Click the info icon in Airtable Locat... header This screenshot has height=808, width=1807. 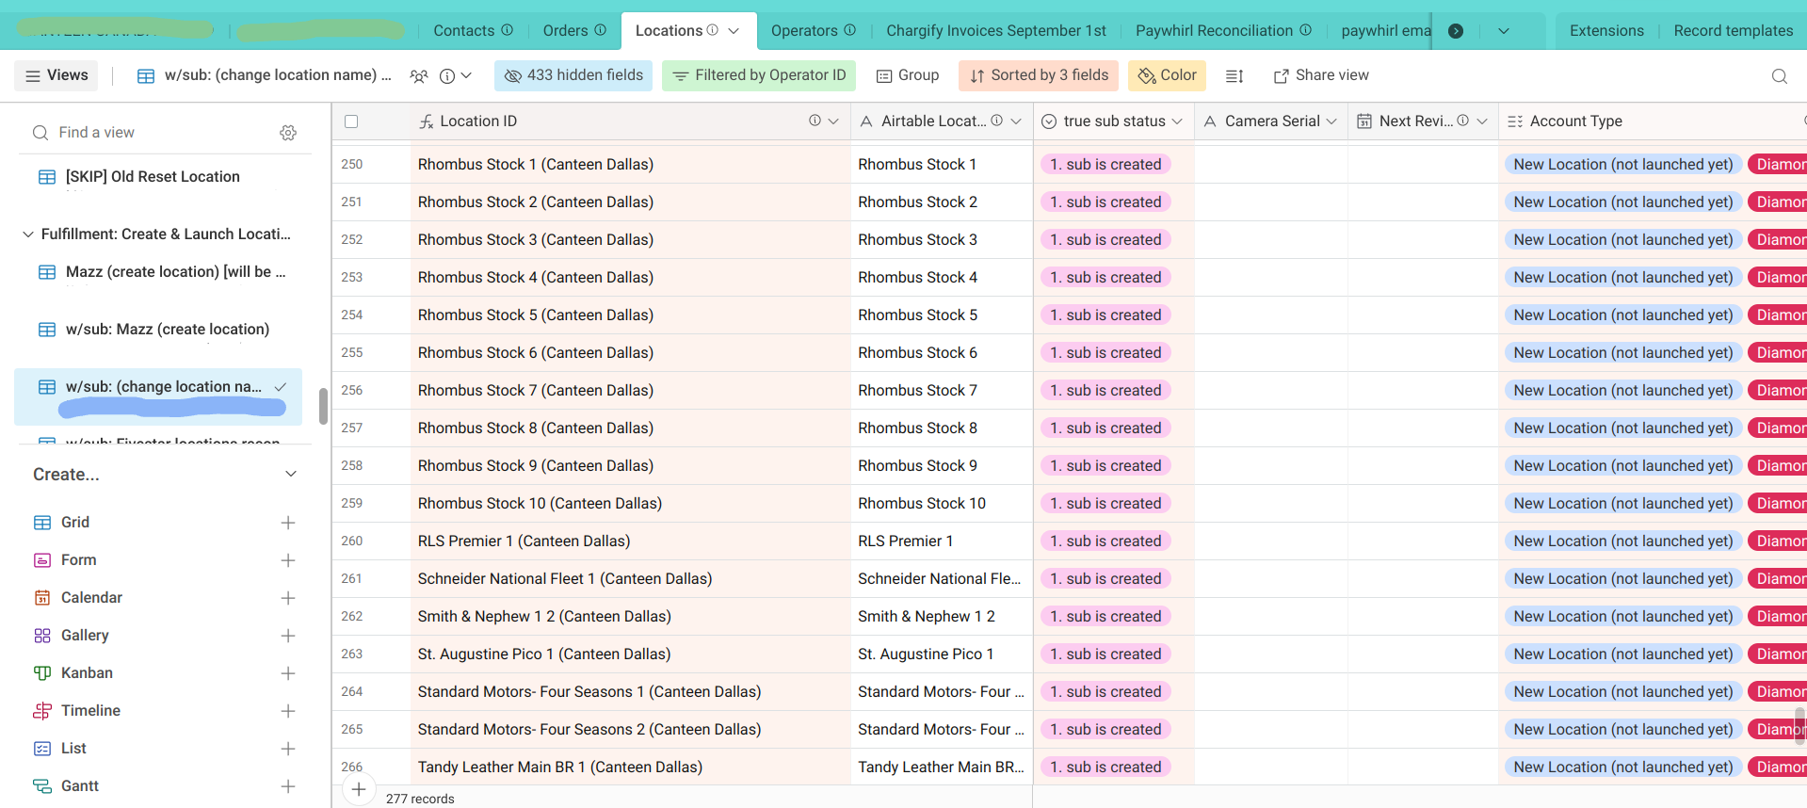[996, 121]
